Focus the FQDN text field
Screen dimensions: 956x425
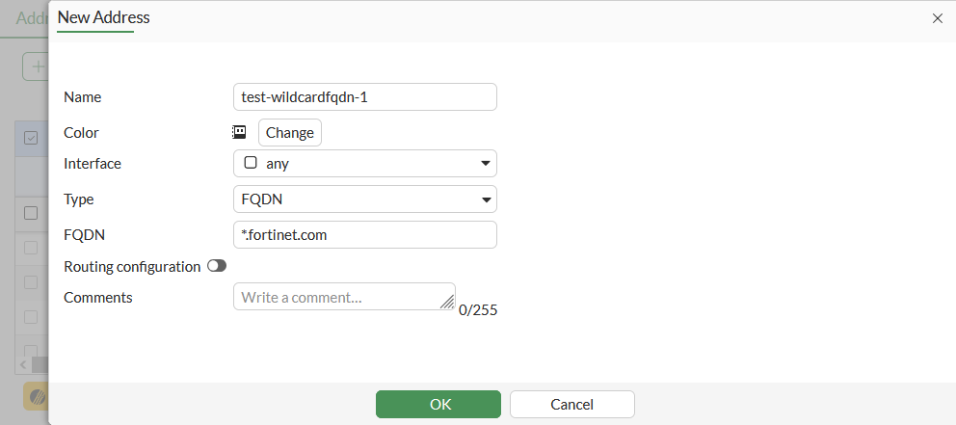pos(364,235)
